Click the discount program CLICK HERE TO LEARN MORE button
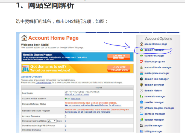185x136 pixels. (119, 57)
